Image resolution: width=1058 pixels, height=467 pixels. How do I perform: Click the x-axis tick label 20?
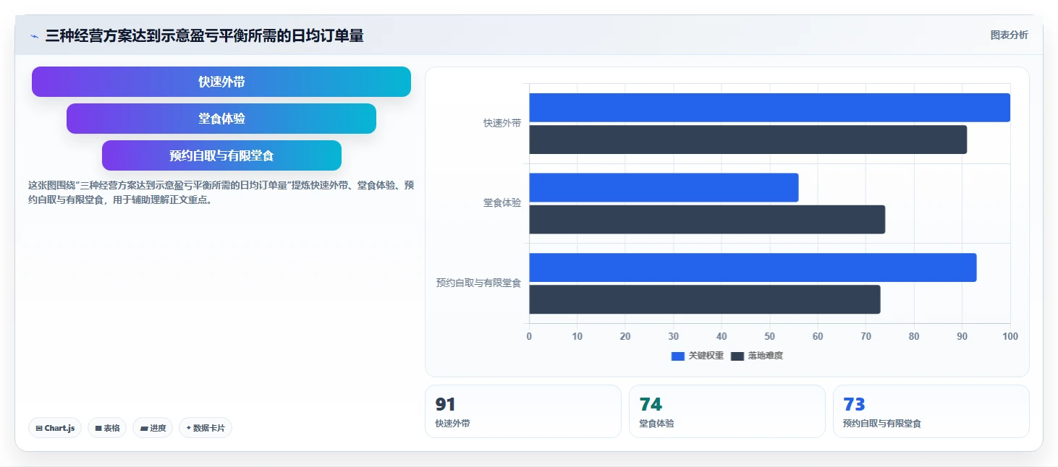point(625,336)
